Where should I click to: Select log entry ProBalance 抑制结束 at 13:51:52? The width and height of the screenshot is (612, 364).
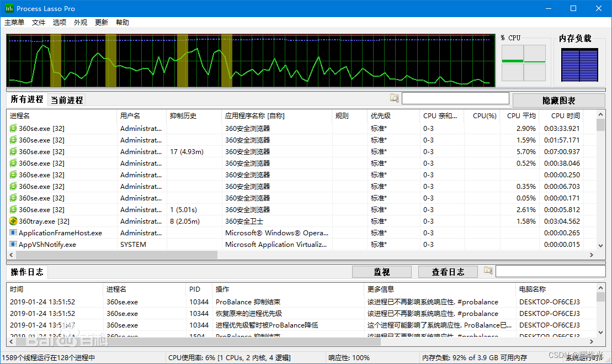pos(301,302)
